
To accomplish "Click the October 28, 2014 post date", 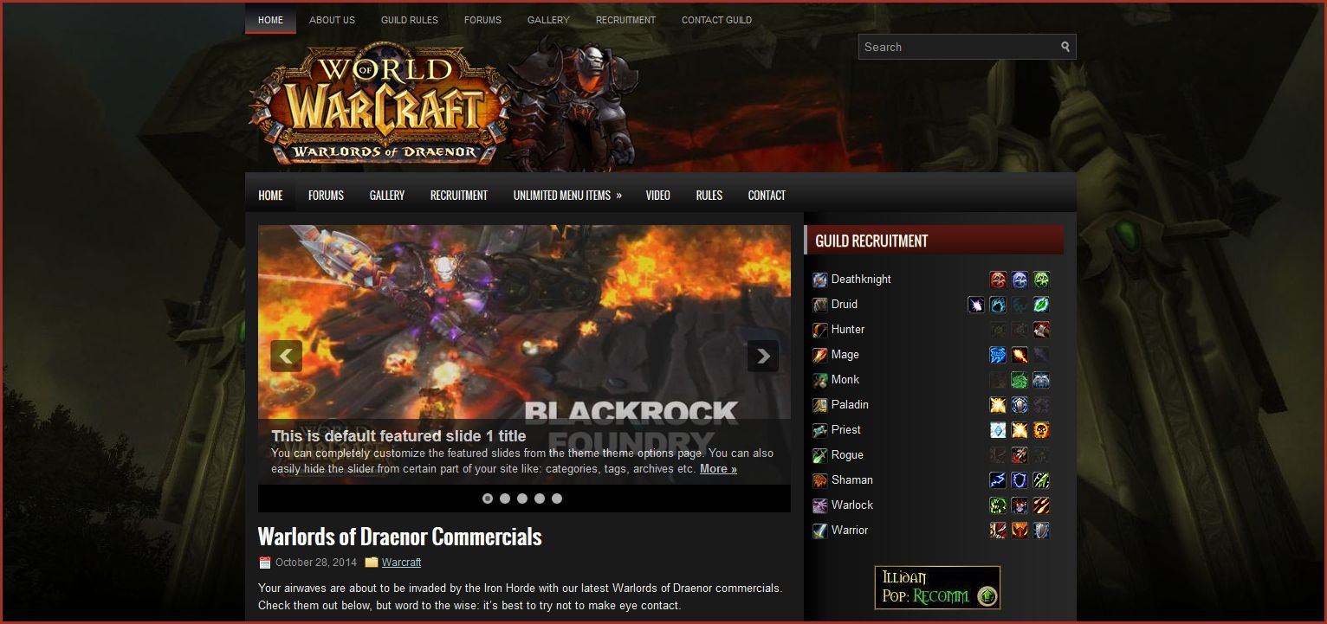I will [x=316, y=563].
